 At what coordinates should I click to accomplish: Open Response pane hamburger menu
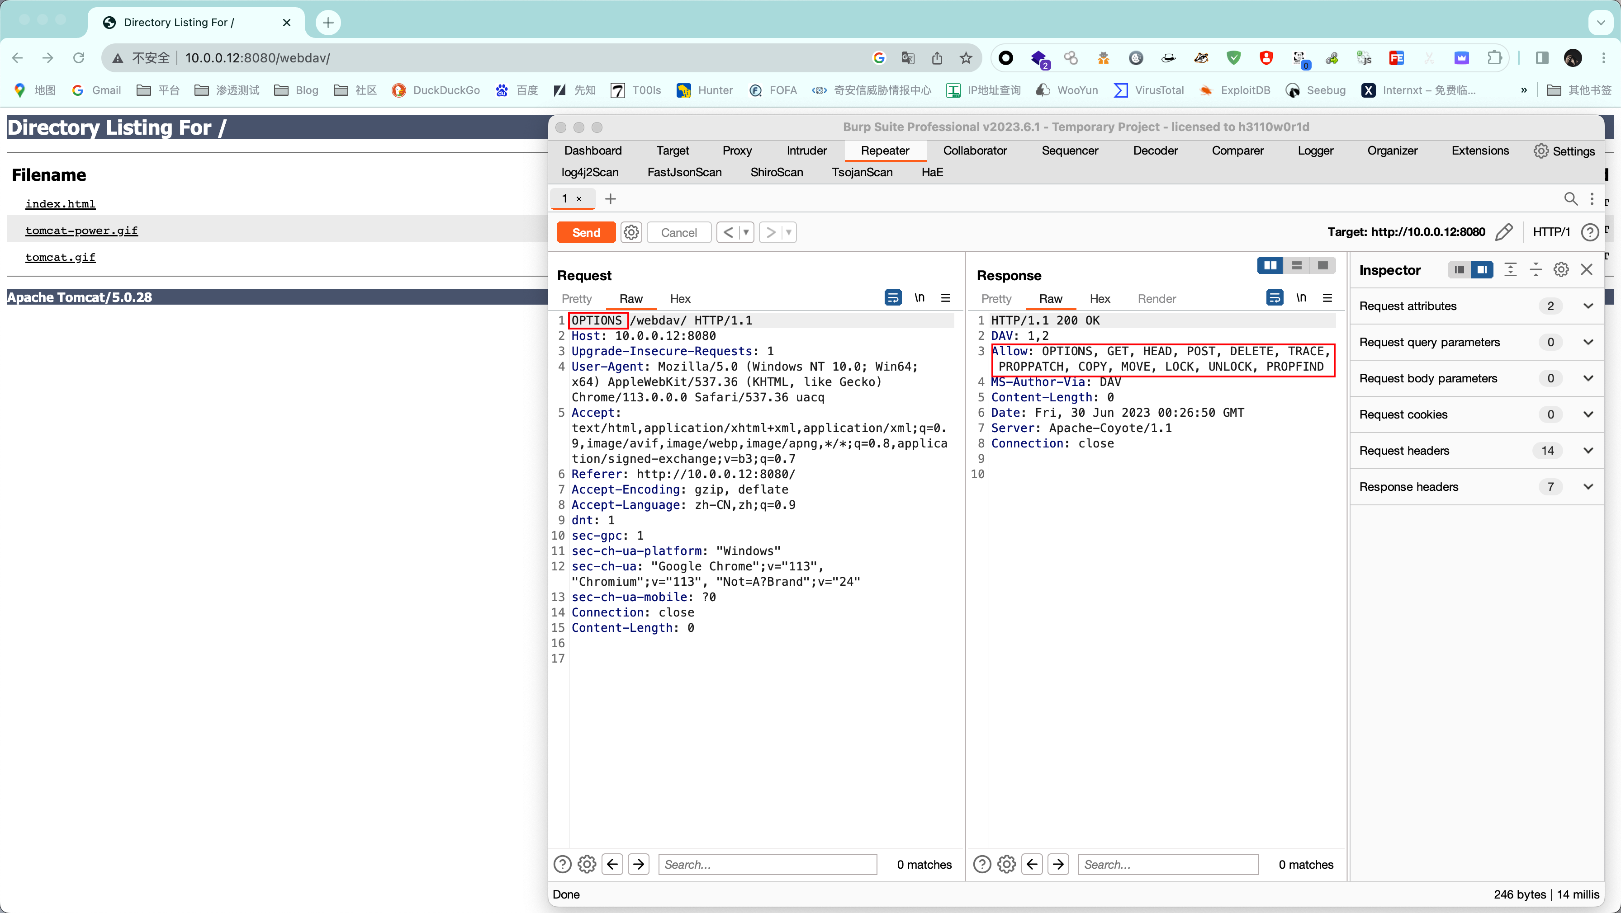[1328, 297]
